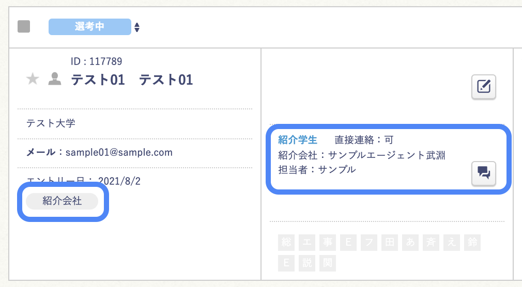Click the 鈴 square tag icon
The width and height of the screenshot is (522, 287).
click(473, 243)
